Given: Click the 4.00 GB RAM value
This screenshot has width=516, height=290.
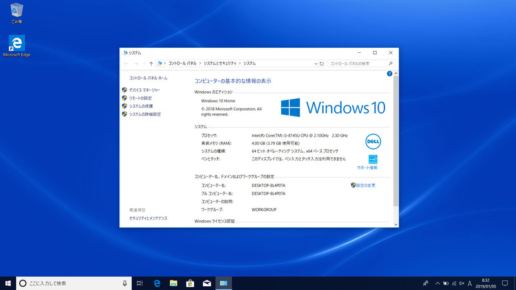Looking at the screenshot, I should (275, 143).
